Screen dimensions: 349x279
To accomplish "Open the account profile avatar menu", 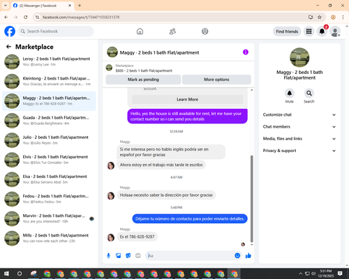I will click(x=335, y=31).
